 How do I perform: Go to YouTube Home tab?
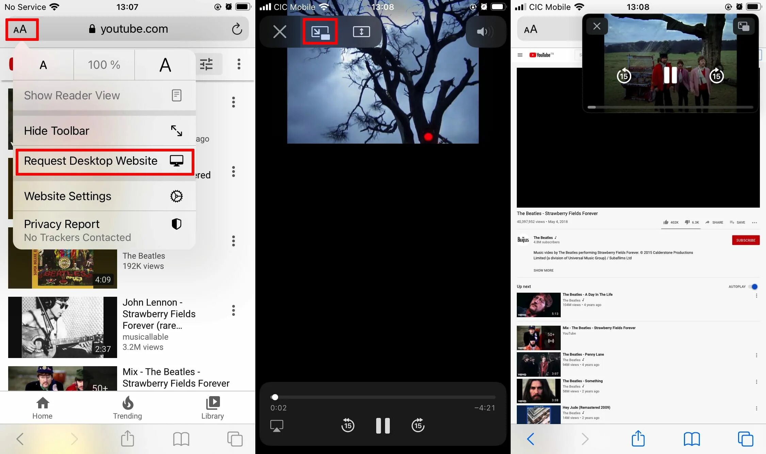[43, 408]
